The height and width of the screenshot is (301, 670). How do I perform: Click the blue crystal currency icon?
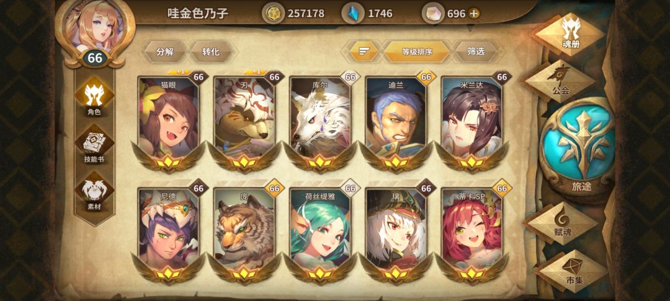(x=353, y=13)
